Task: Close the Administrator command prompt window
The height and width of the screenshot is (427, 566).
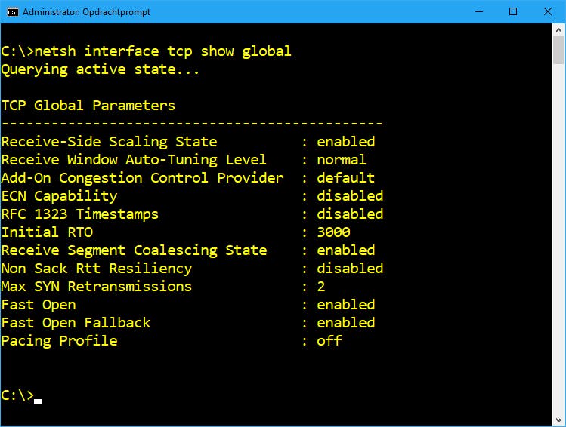Action: (x=548, y=11)
